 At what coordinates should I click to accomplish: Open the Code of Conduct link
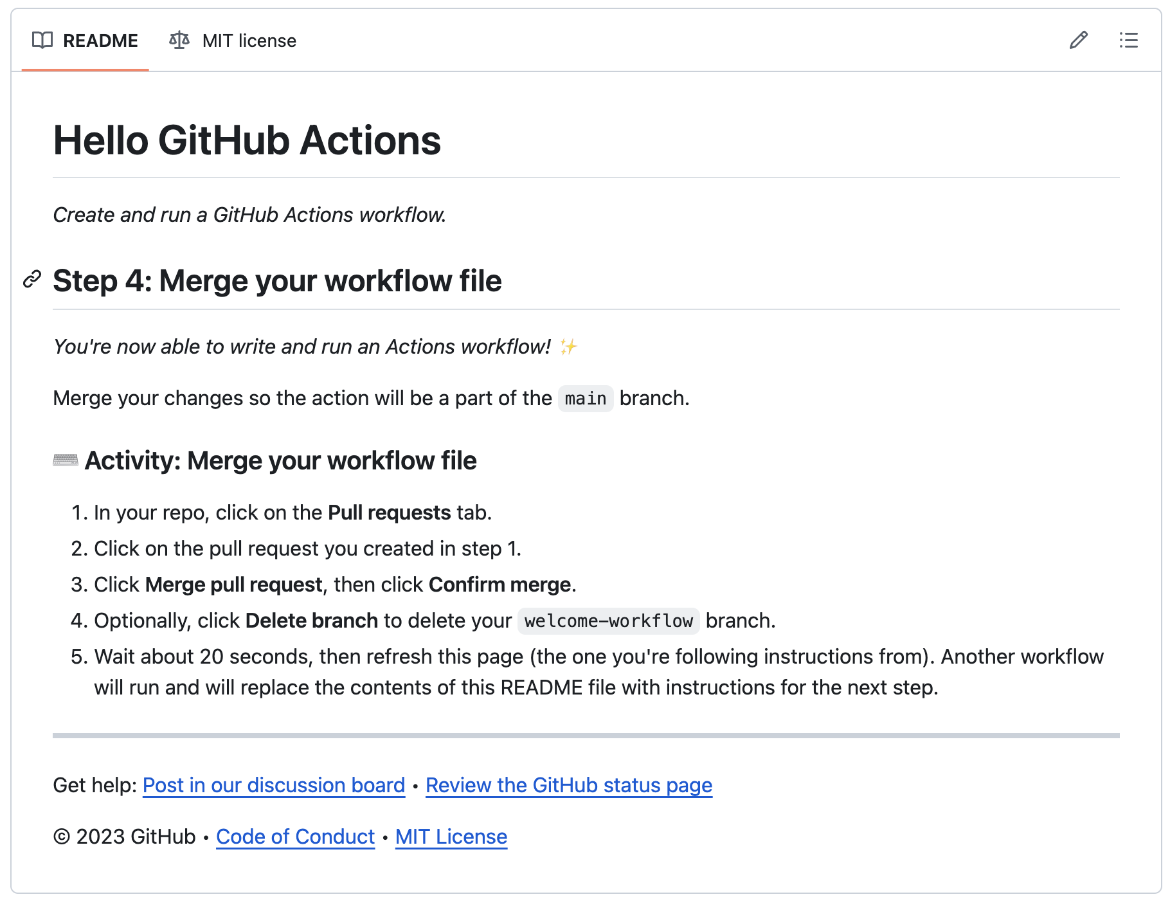[295, 837]
